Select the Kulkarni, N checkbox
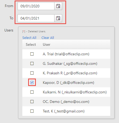 pos(32,92)
